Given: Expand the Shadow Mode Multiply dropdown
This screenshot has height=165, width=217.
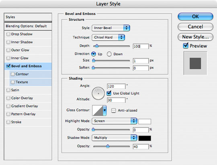Looking at the screenshot, I should (x=114, y=138).
